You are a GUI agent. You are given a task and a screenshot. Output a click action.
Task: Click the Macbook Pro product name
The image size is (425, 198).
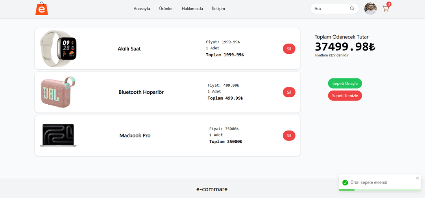135,136
